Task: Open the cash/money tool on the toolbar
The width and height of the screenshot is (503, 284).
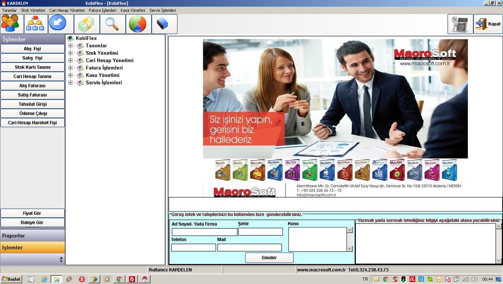Action: (86, 24)
